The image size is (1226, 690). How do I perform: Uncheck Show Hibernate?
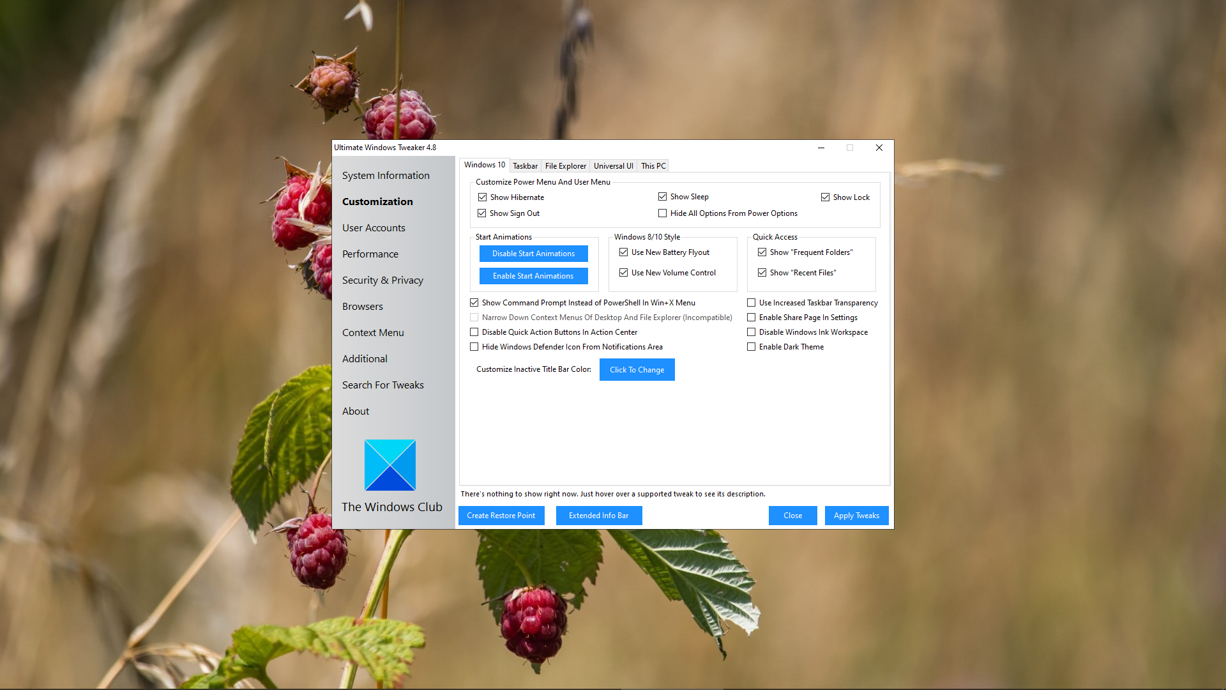coord(483,197)
